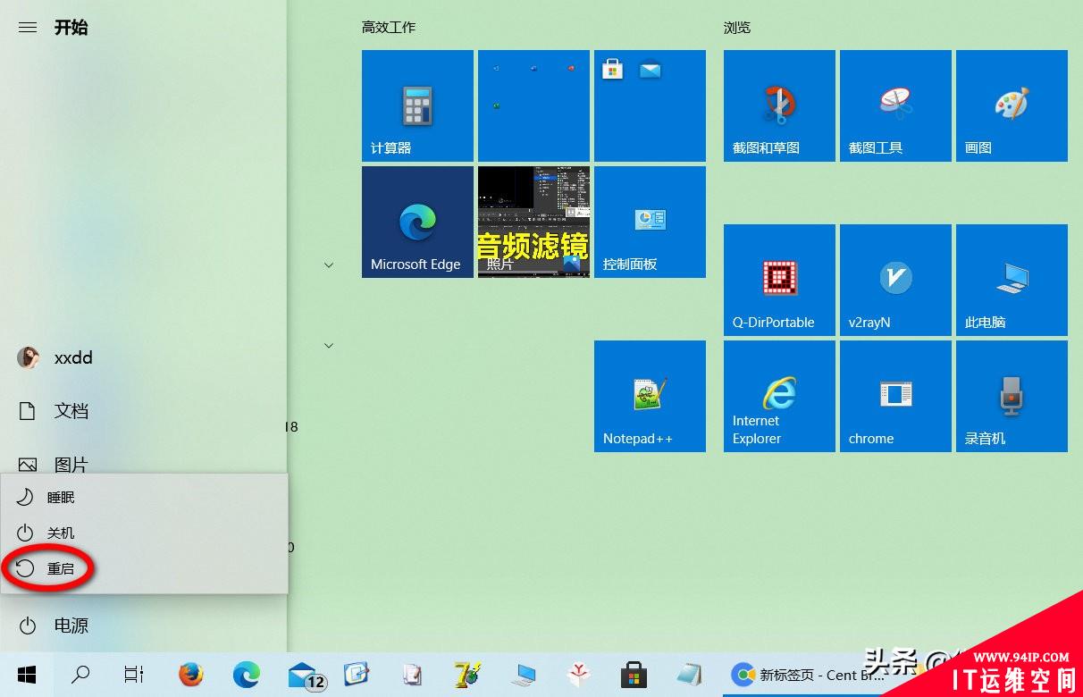Viewport: 1083px width, 697px height.
Task: Expand the upper chevron in the app list
Action: click(329, 265)
